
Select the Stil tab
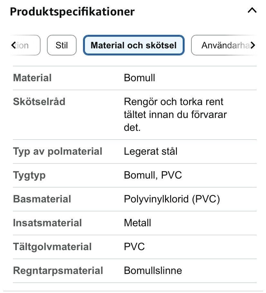click(x=62, y=45)
